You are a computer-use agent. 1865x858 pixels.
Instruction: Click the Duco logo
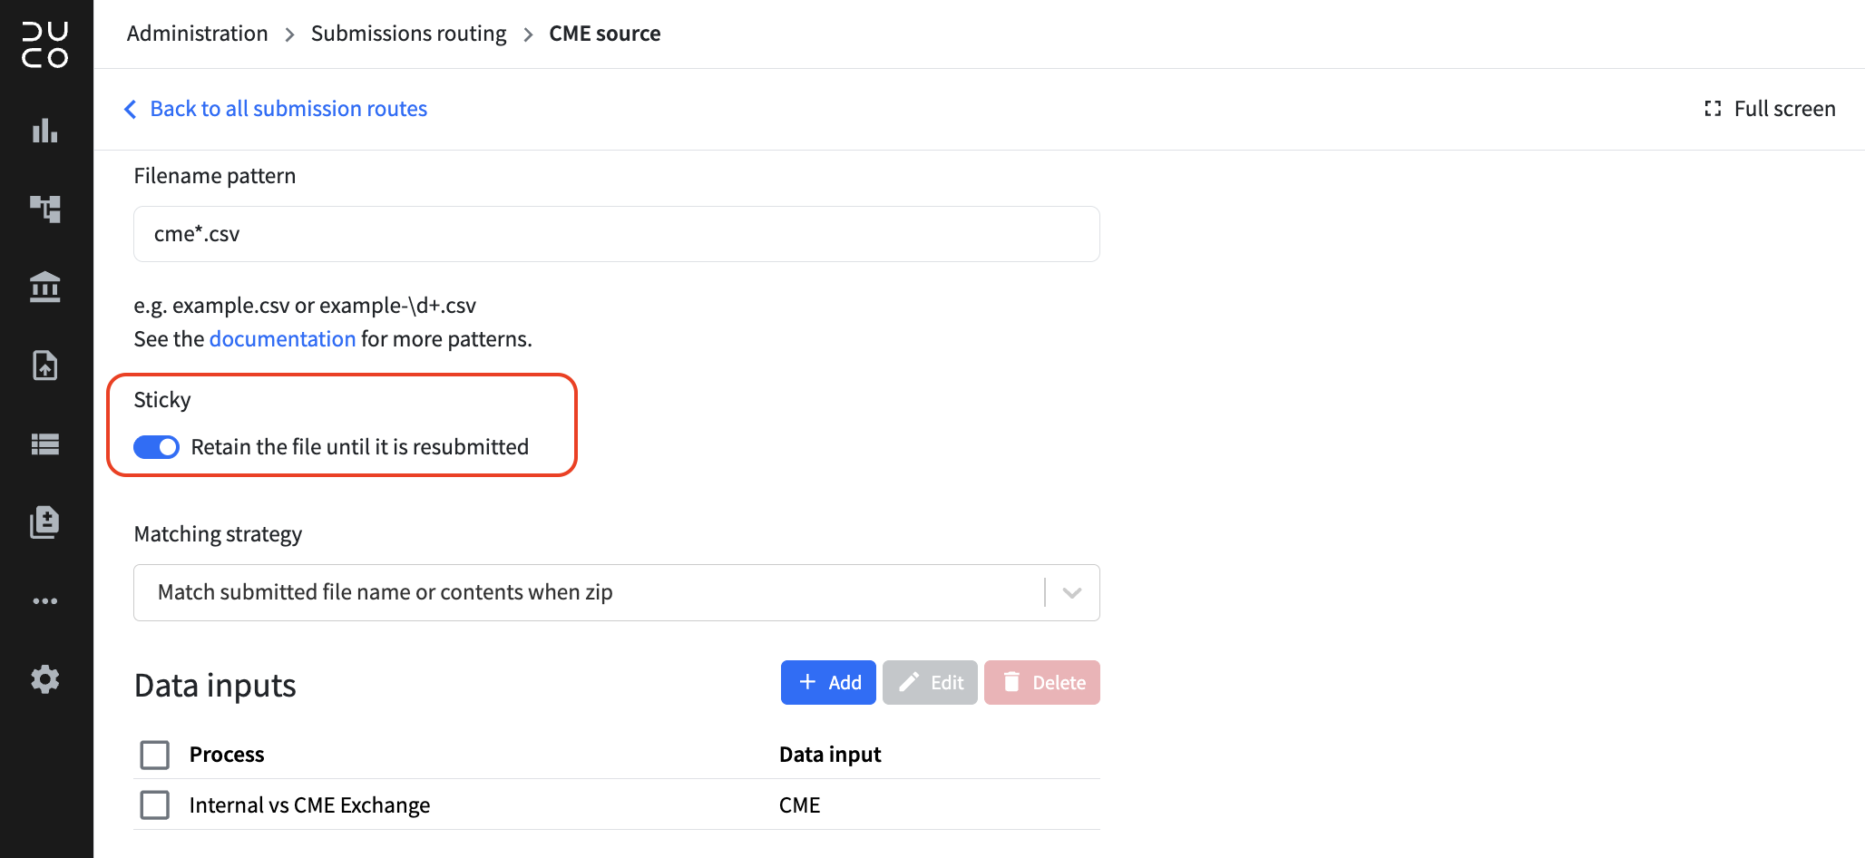[45, 45]
